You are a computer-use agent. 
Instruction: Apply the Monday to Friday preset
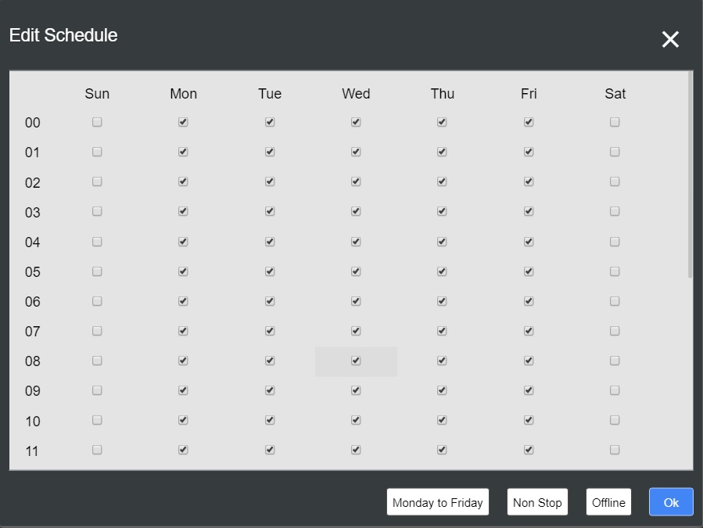437,501
